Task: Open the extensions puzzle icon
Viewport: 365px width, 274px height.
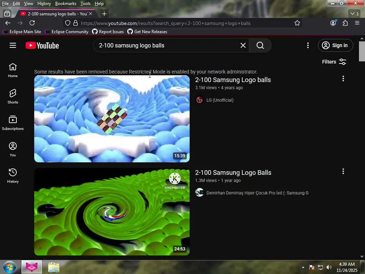Action: click(345, 23)
